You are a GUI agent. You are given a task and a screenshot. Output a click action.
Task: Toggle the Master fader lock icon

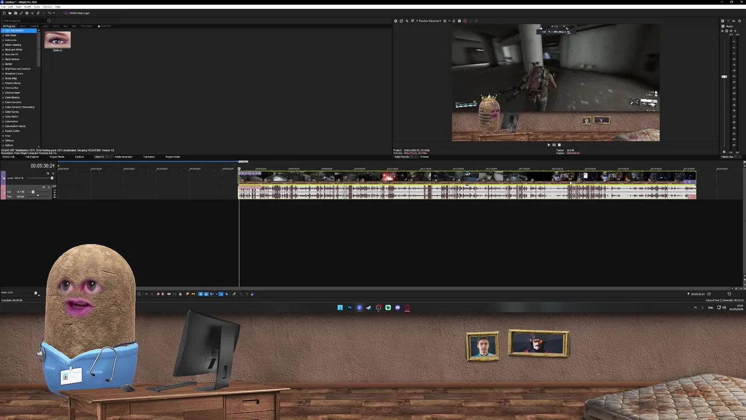724,152
